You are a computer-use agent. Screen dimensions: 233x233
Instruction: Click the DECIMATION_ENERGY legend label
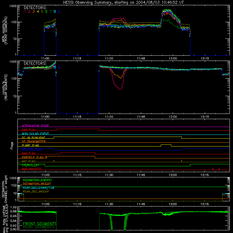pos(37,180)
